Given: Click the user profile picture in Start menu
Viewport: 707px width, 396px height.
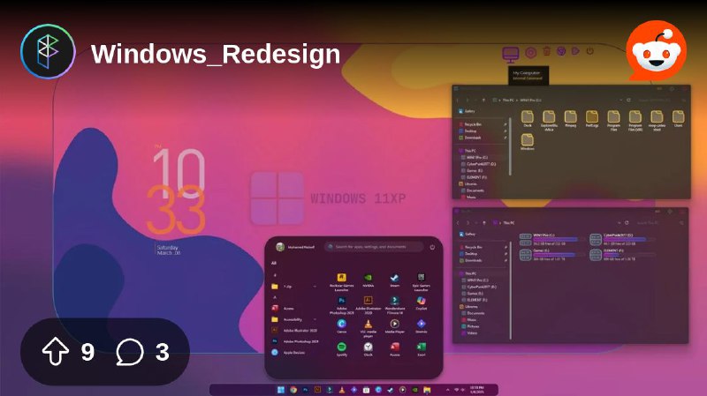Looking at the screenshot, I should coord(280,247).
